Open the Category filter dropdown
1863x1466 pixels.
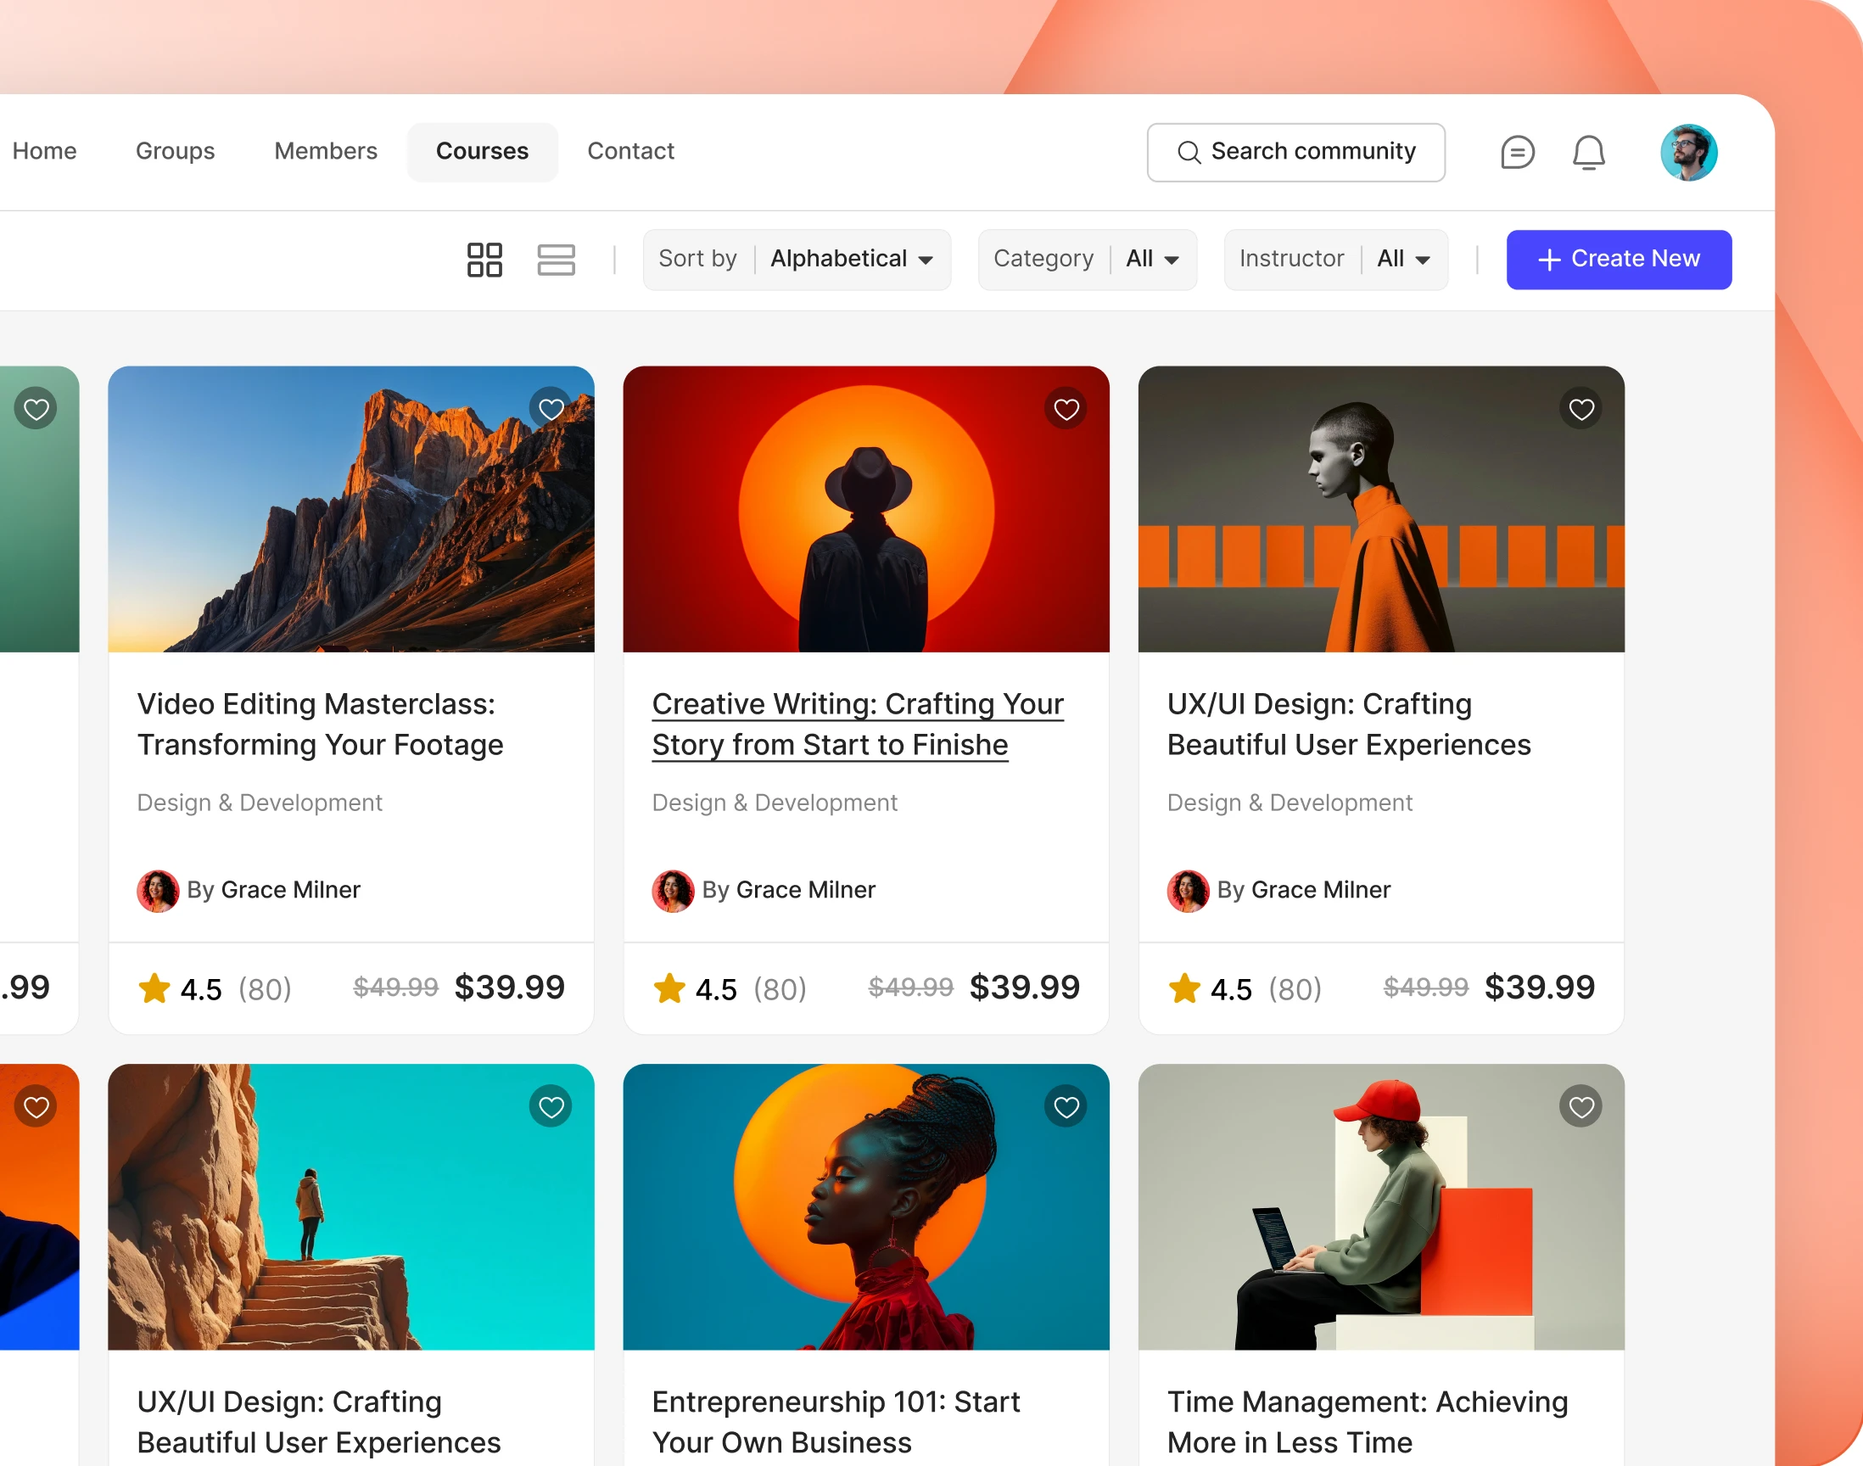[x=1088, y=260]
